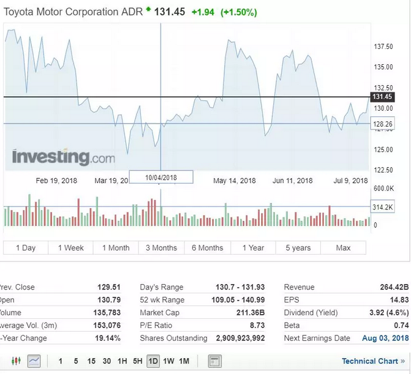Set chart interval to 15 minutes

(91, 361)
